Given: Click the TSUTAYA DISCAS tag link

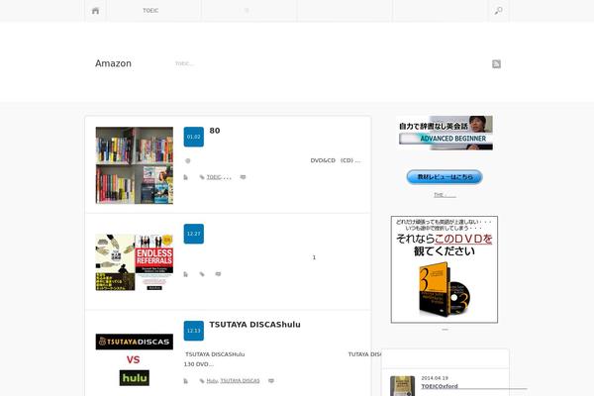Looking at the screenshot, I should click(241, 381).
